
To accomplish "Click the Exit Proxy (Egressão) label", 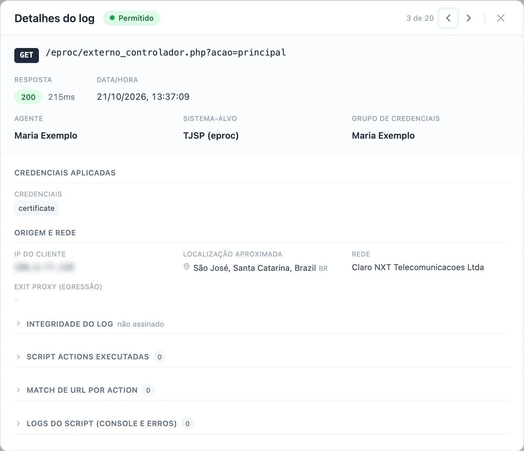I will (58, 287).
